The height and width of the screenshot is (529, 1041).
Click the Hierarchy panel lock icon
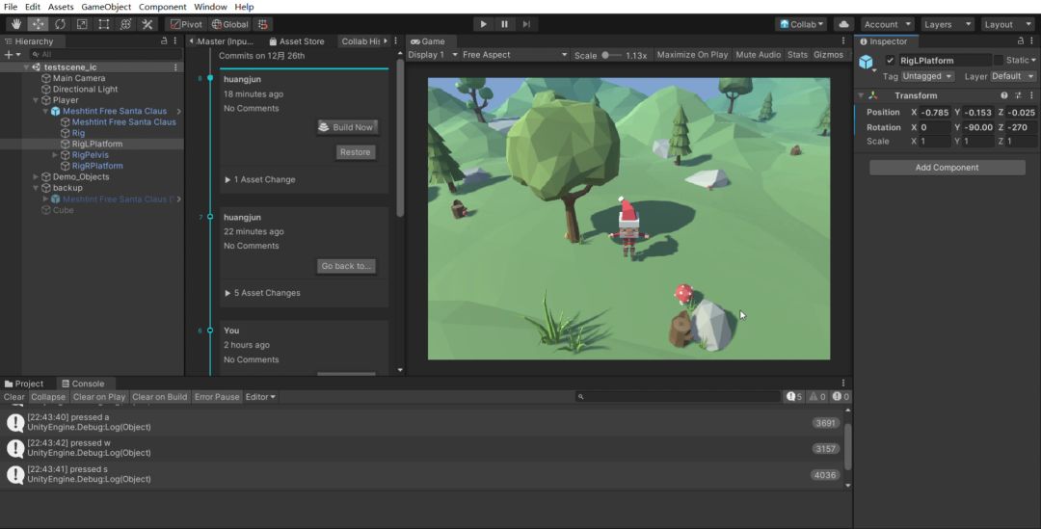[x=164, y=41]
